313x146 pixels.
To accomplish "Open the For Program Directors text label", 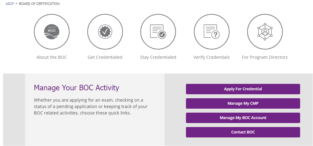I will [265, 57].
